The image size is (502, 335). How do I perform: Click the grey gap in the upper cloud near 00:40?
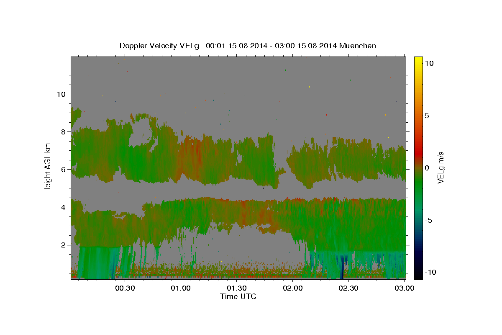(x=141, y=133)
